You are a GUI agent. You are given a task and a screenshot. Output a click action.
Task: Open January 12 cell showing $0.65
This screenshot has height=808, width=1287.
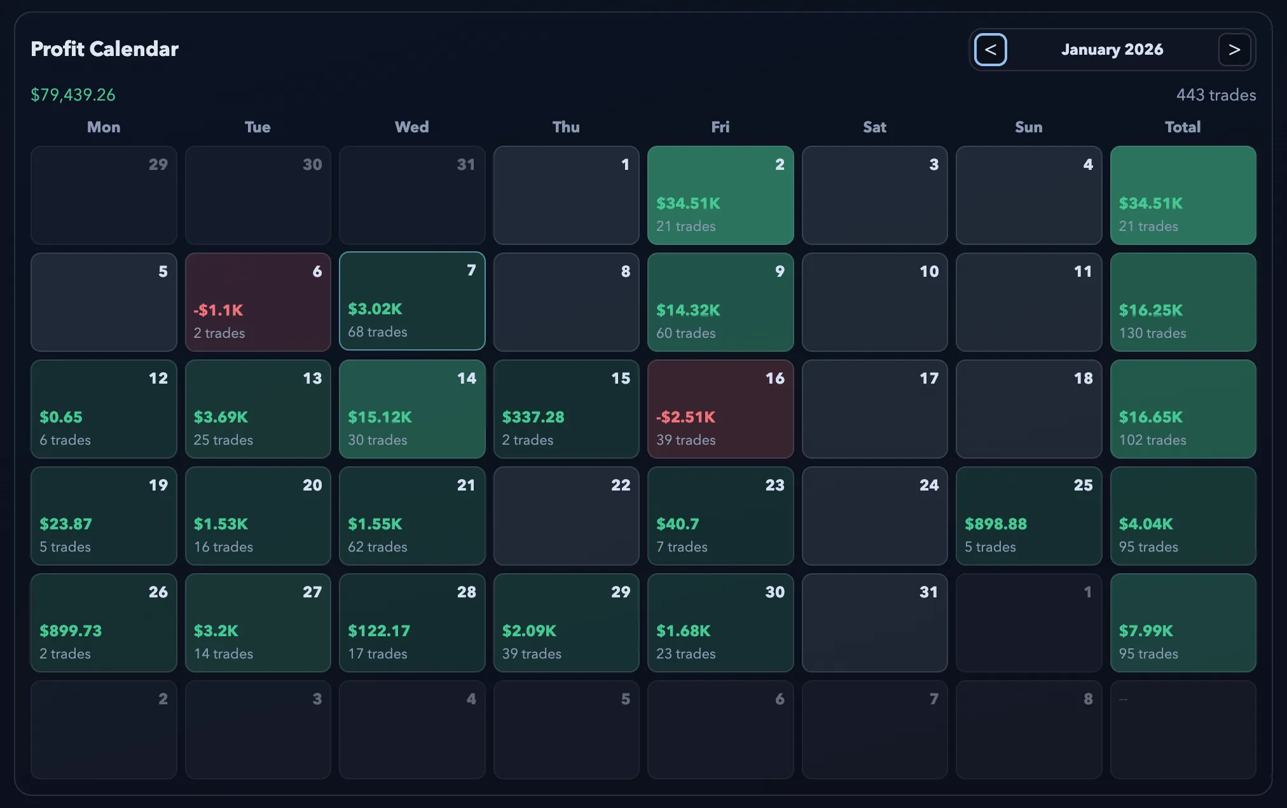click(104, 409)
